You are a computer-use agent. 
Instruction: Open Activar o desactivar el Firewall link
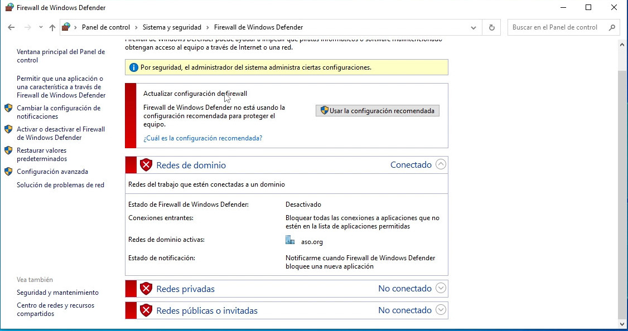60,133
